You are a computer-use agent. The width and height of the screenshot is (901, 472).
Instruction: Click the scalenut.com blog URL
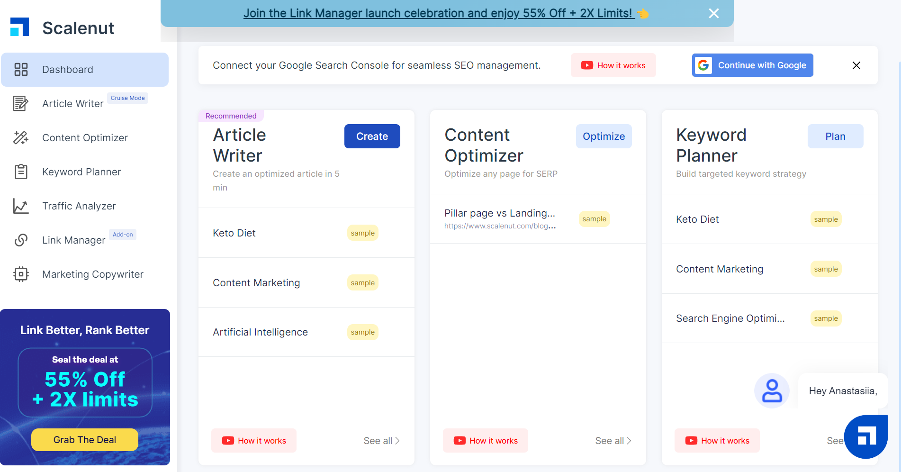[500, 226]
